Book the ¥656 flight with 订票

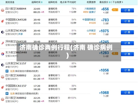click(x=127, y=10)
